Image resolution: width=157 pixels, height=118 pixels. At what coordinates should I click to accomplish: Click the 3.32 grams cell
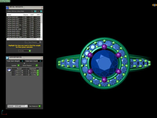pos(26,37)
